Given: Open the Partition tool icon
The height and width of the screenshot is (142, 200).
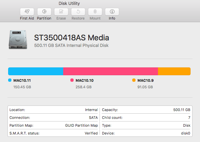Looking at the screenshot, I should pyautogui.click(x=44, y=12).
